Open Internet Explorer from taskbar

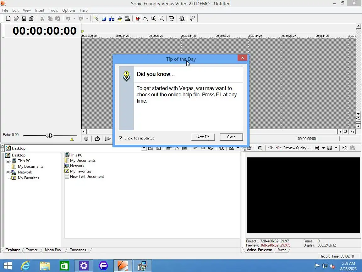[25, 265]
